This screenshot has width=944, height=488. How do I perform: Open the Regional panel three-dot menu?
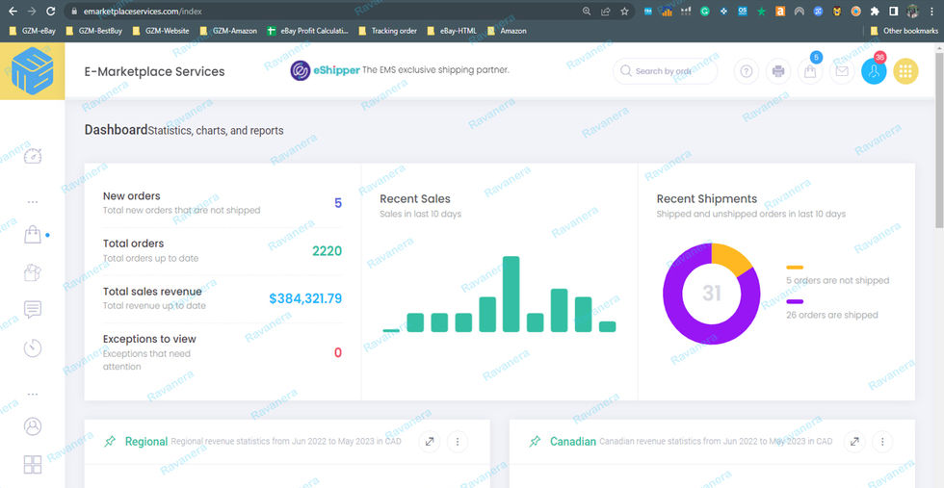(x=458, y=442)
